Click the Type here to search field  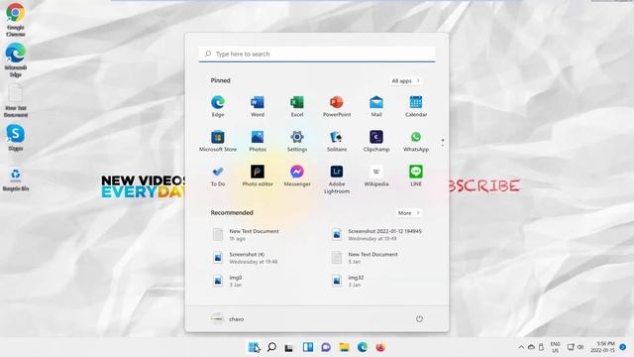tap(317, 54)
